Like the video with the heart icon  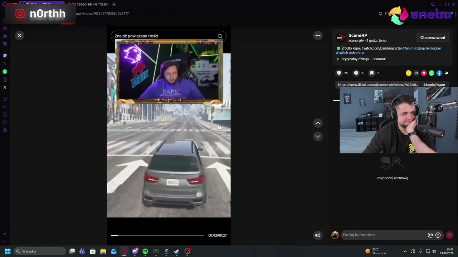pyautogui.click(x=339, y=73)
